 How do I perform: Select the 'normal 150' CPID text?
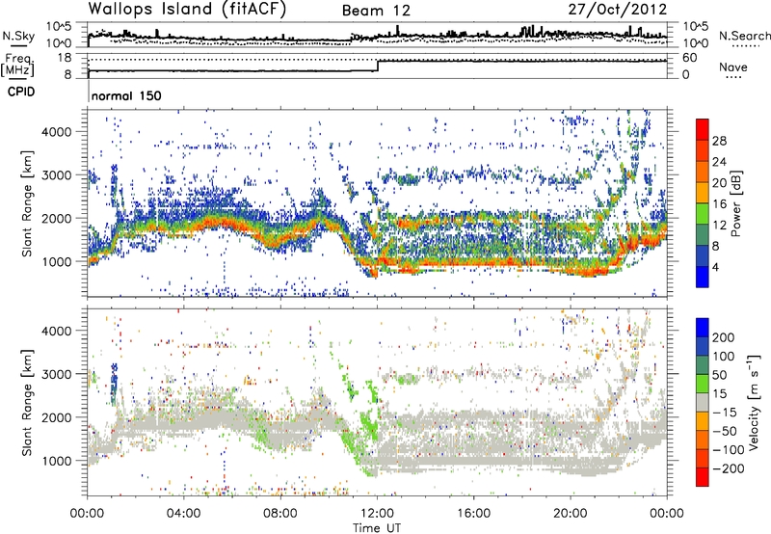click(x=126, y=95)
